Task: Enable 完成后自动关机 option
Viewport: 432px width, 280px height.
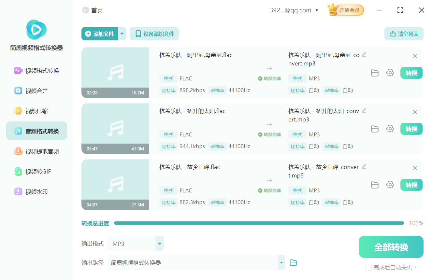Action: pos(368,267)
